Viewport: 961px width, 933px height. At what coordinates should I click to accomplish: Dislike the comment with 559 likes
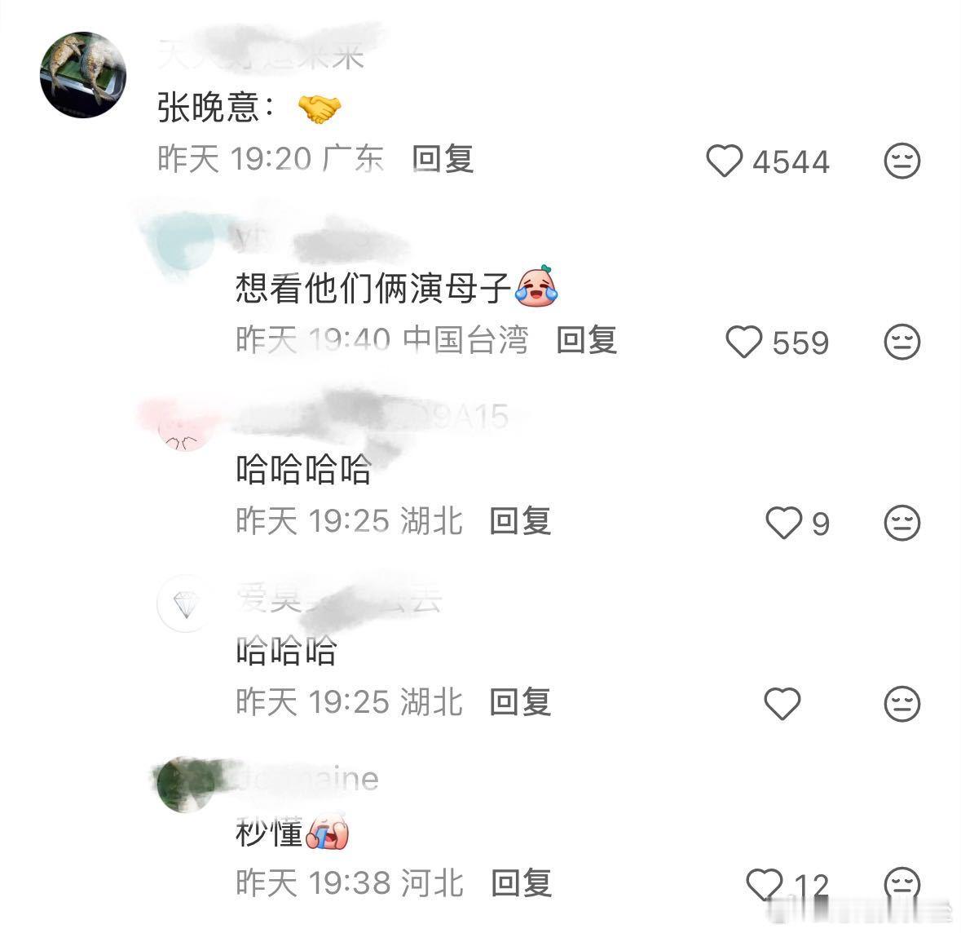[x=902, y=342]
